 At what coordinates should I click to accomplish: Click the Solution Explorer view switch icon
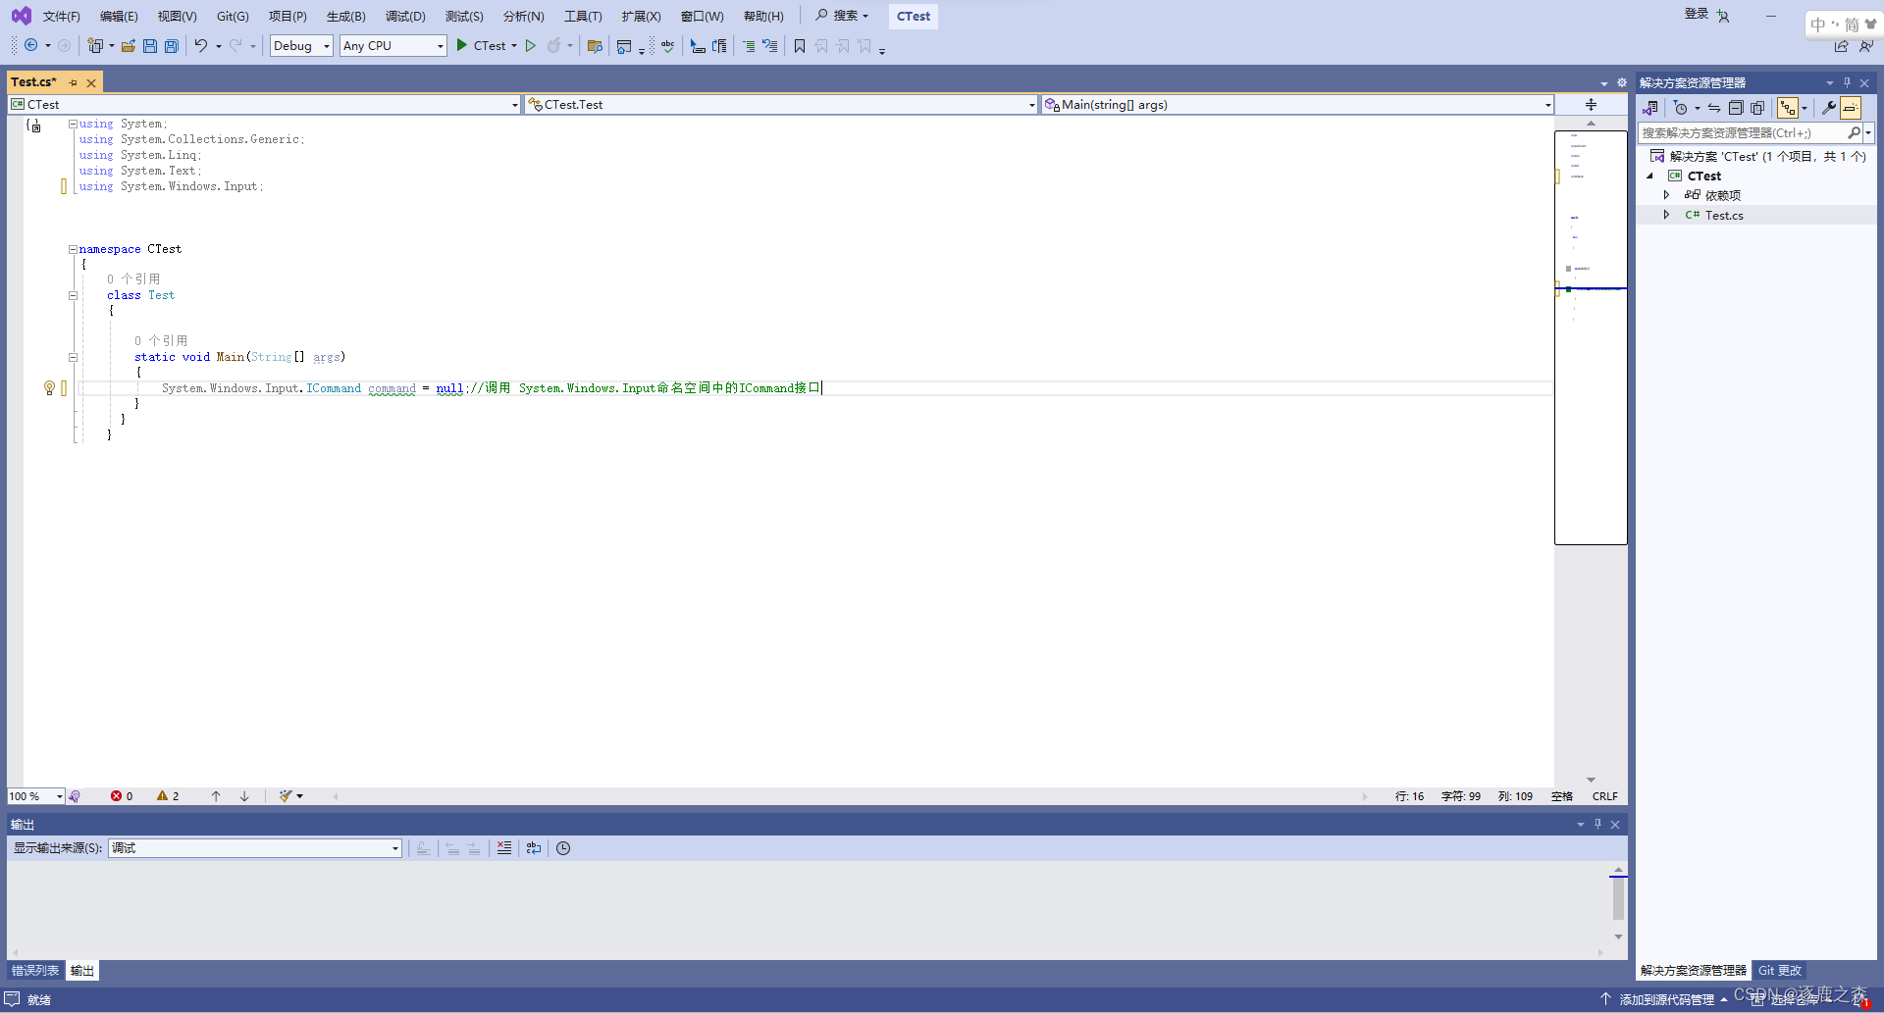coord(1651,108)
